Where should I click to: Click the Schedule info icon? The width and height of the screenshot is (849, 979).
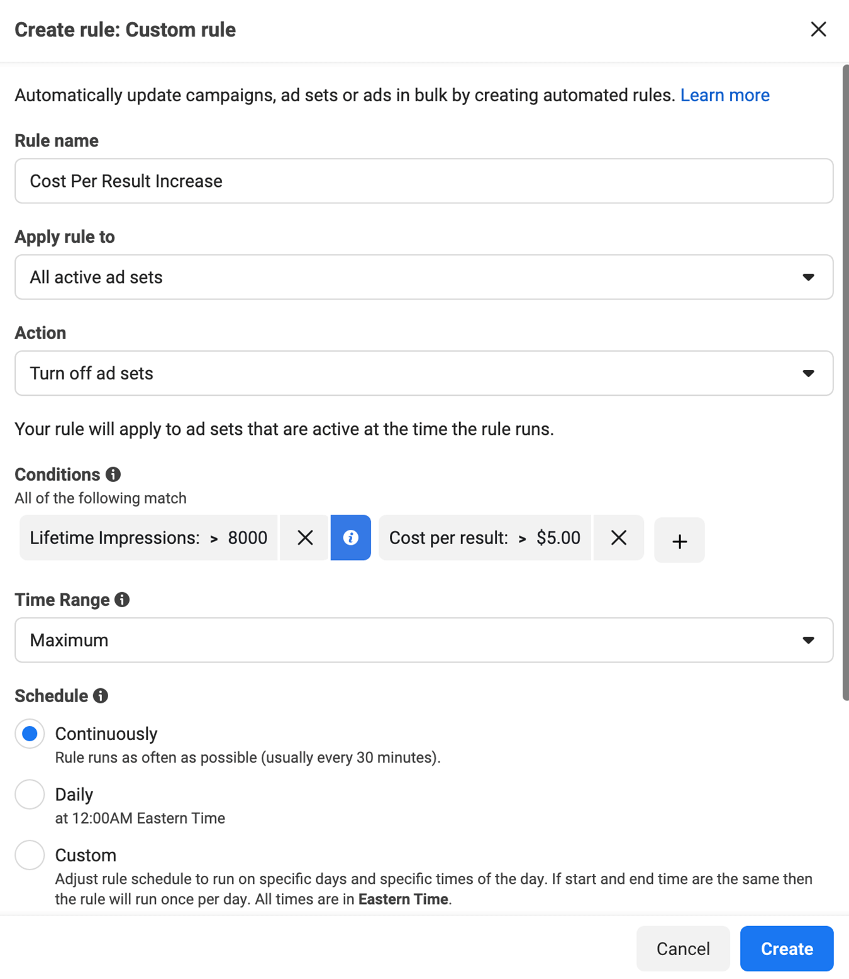101,696
